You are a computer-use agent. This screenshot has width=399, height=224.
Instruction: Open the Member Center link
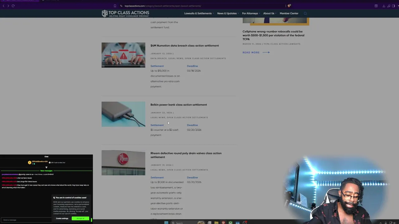289,13
